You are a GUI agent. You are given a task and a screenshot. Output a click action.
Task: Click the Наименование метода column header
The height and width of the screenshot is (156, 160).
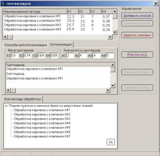click(35, 12)
